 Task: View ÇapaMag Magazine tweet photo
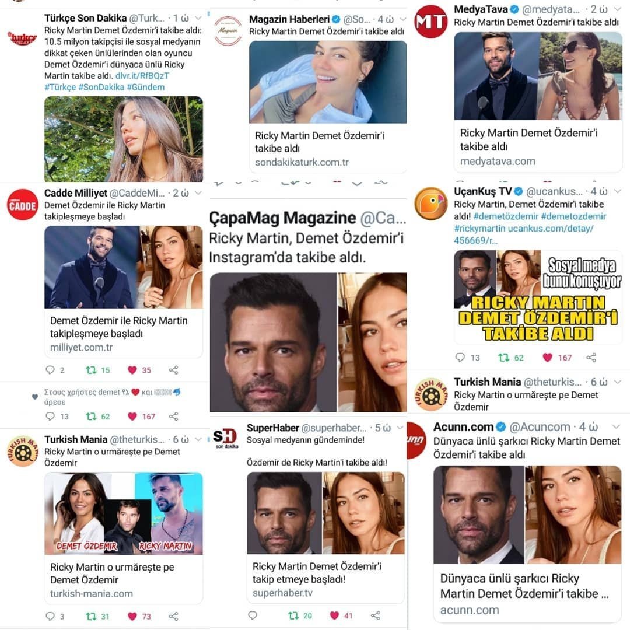tap(308, 342)
